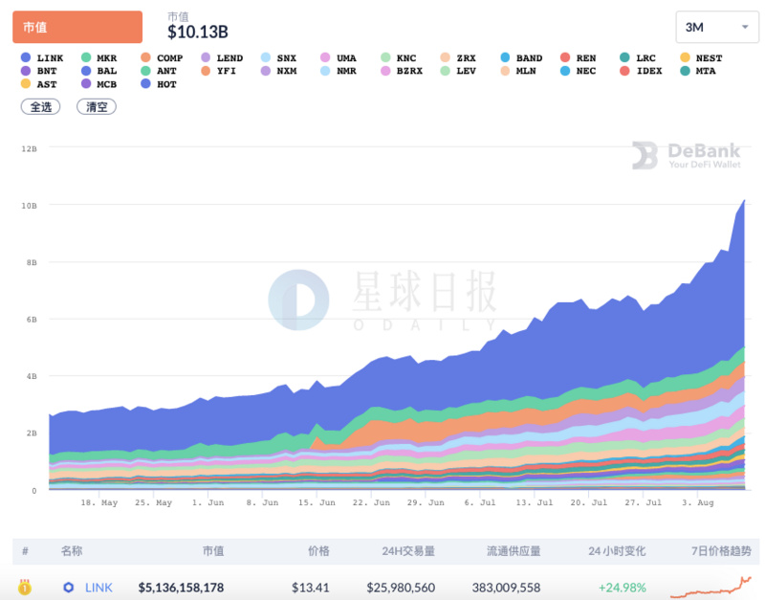
Task: Click 清空 to clear token selection
Action: point(98,106)
